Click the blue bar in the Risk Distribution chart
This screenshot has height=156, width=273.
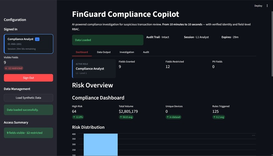101,145
